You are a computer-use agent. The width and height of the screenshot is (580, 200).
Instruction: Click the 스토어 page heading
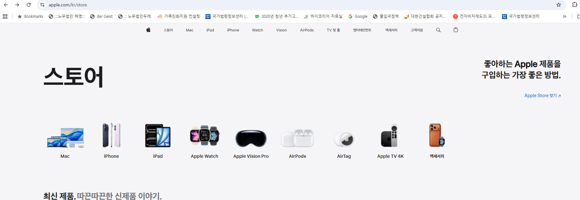74,77
